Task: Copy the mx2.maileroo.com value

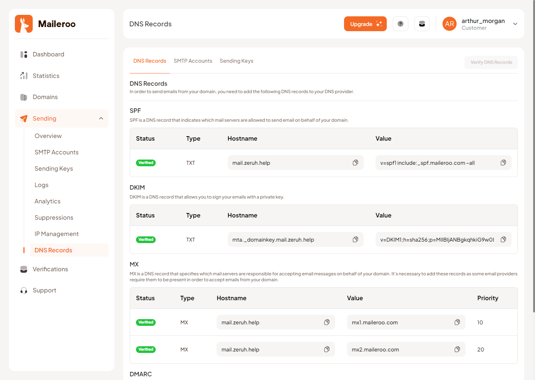Action: 457,349
